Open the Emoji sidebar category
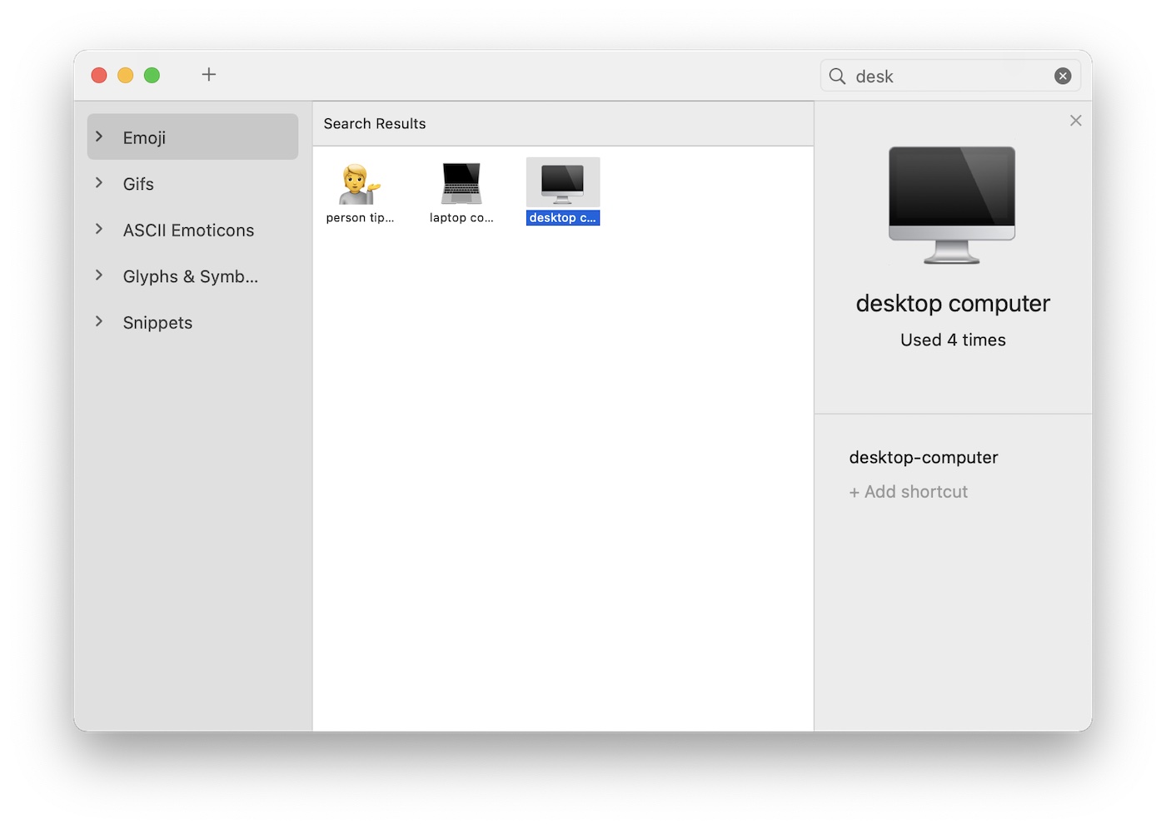 click(x=192, y=137)
